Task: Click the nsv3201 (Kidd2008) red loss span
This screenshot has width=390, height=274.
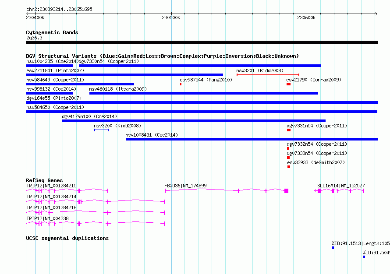Action: coord(268,75)
